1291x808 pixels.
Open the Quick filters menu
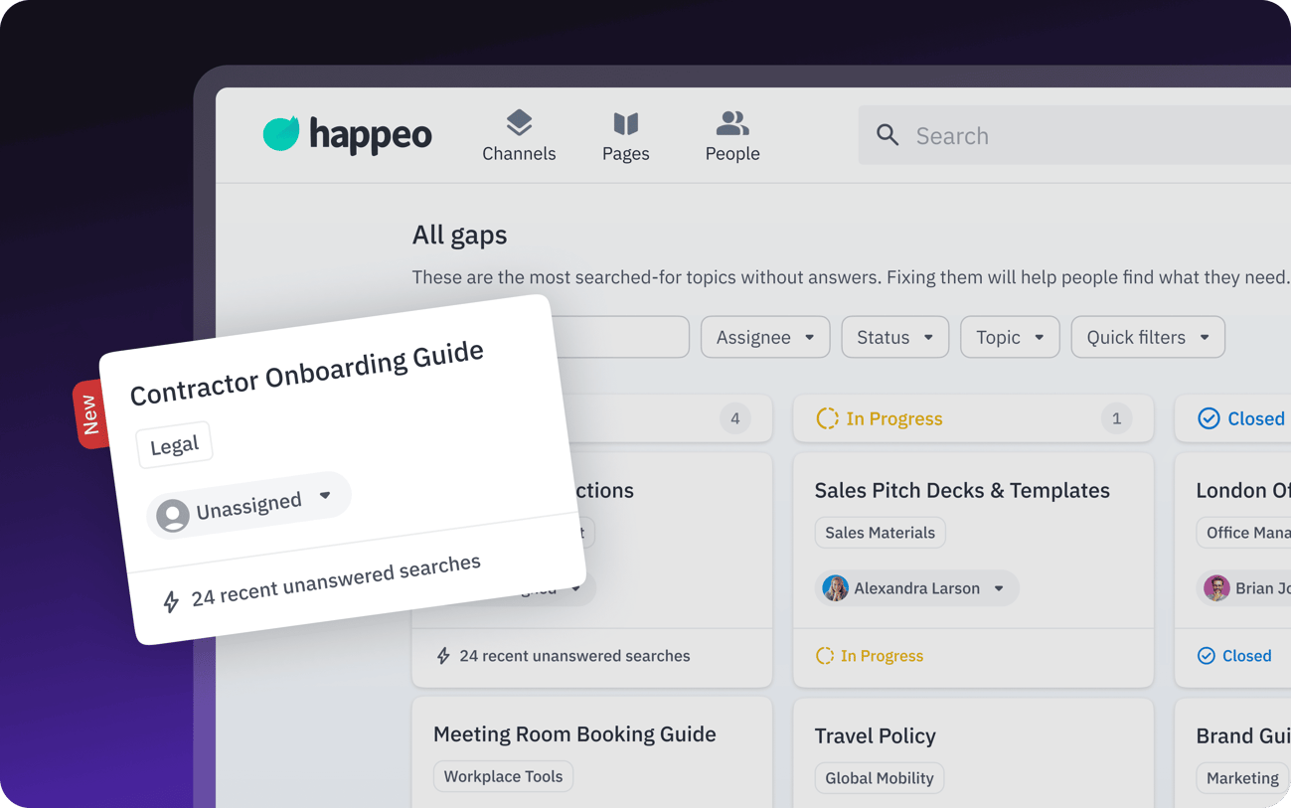point(1147,337)
